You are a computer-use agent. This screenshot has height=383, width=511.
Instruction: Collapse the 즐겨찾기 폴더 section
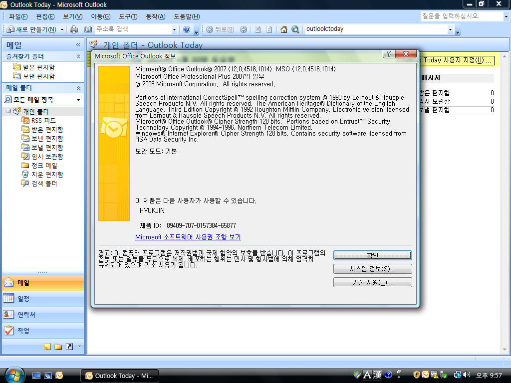(x=78, y=57)
